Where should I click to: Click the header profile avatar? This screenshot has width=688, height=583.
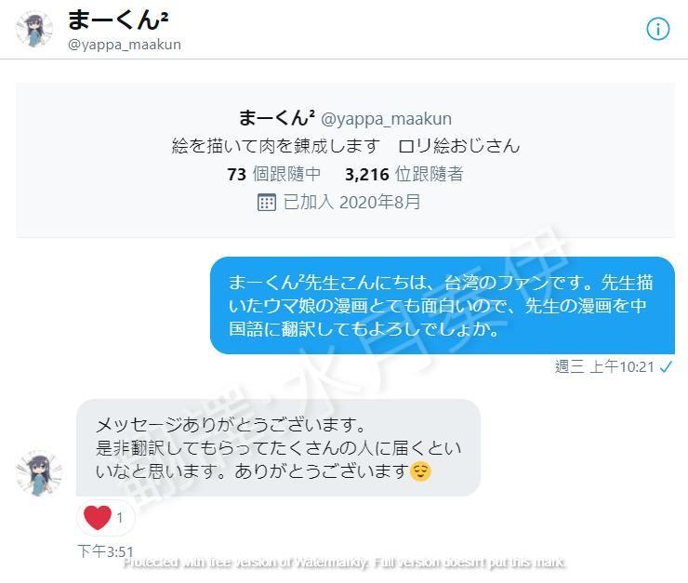click(34, 29)
